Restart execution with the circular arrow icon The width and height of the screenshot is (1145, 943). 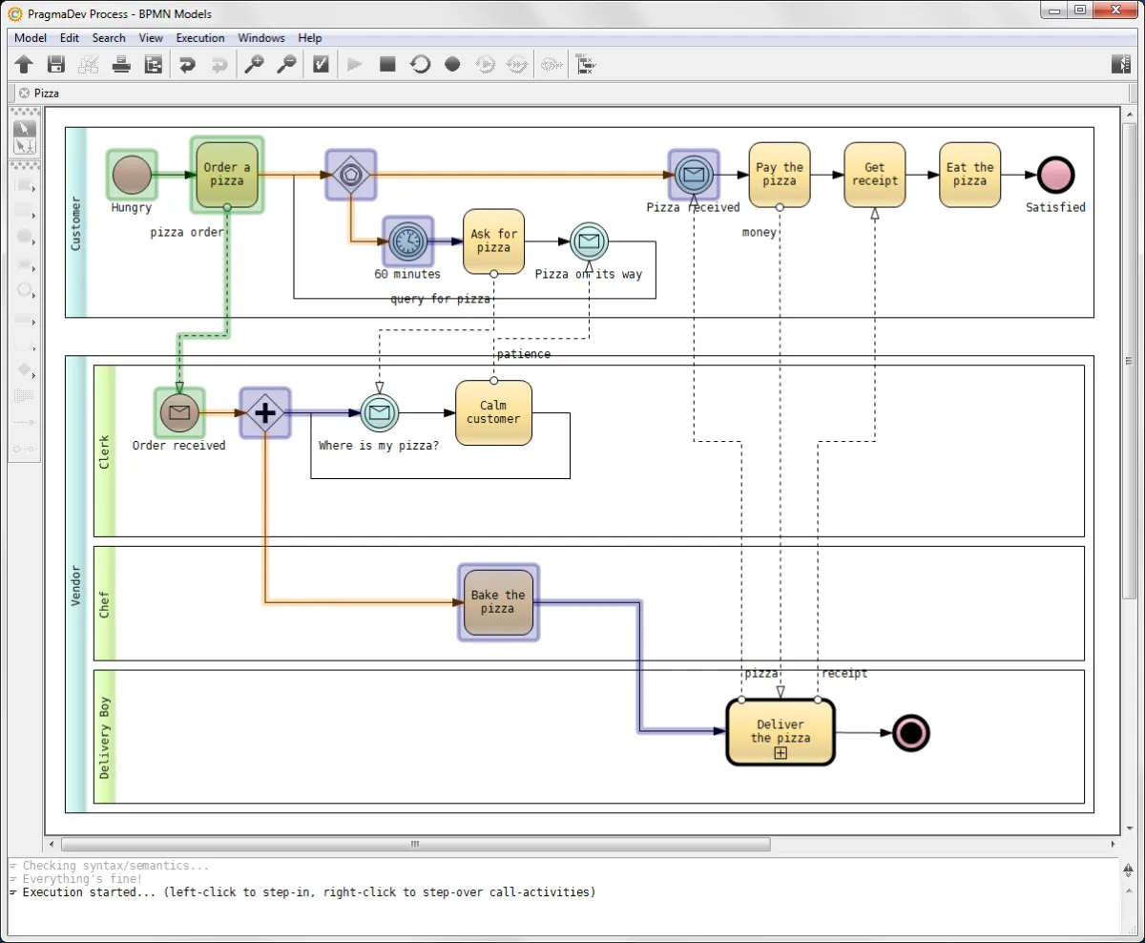pos(420,65)
